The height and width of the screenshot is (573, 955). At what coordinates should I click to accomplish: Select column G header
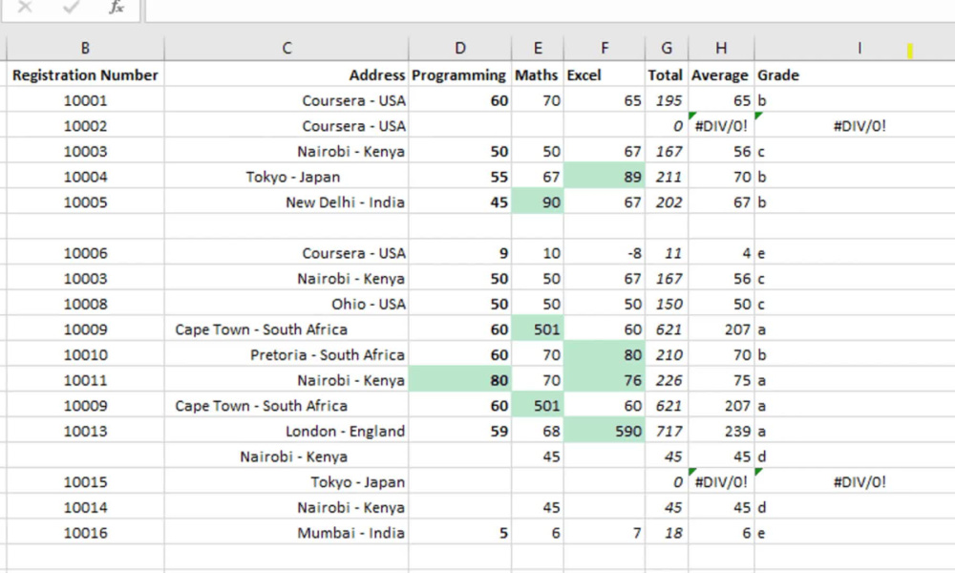[667, 48]
